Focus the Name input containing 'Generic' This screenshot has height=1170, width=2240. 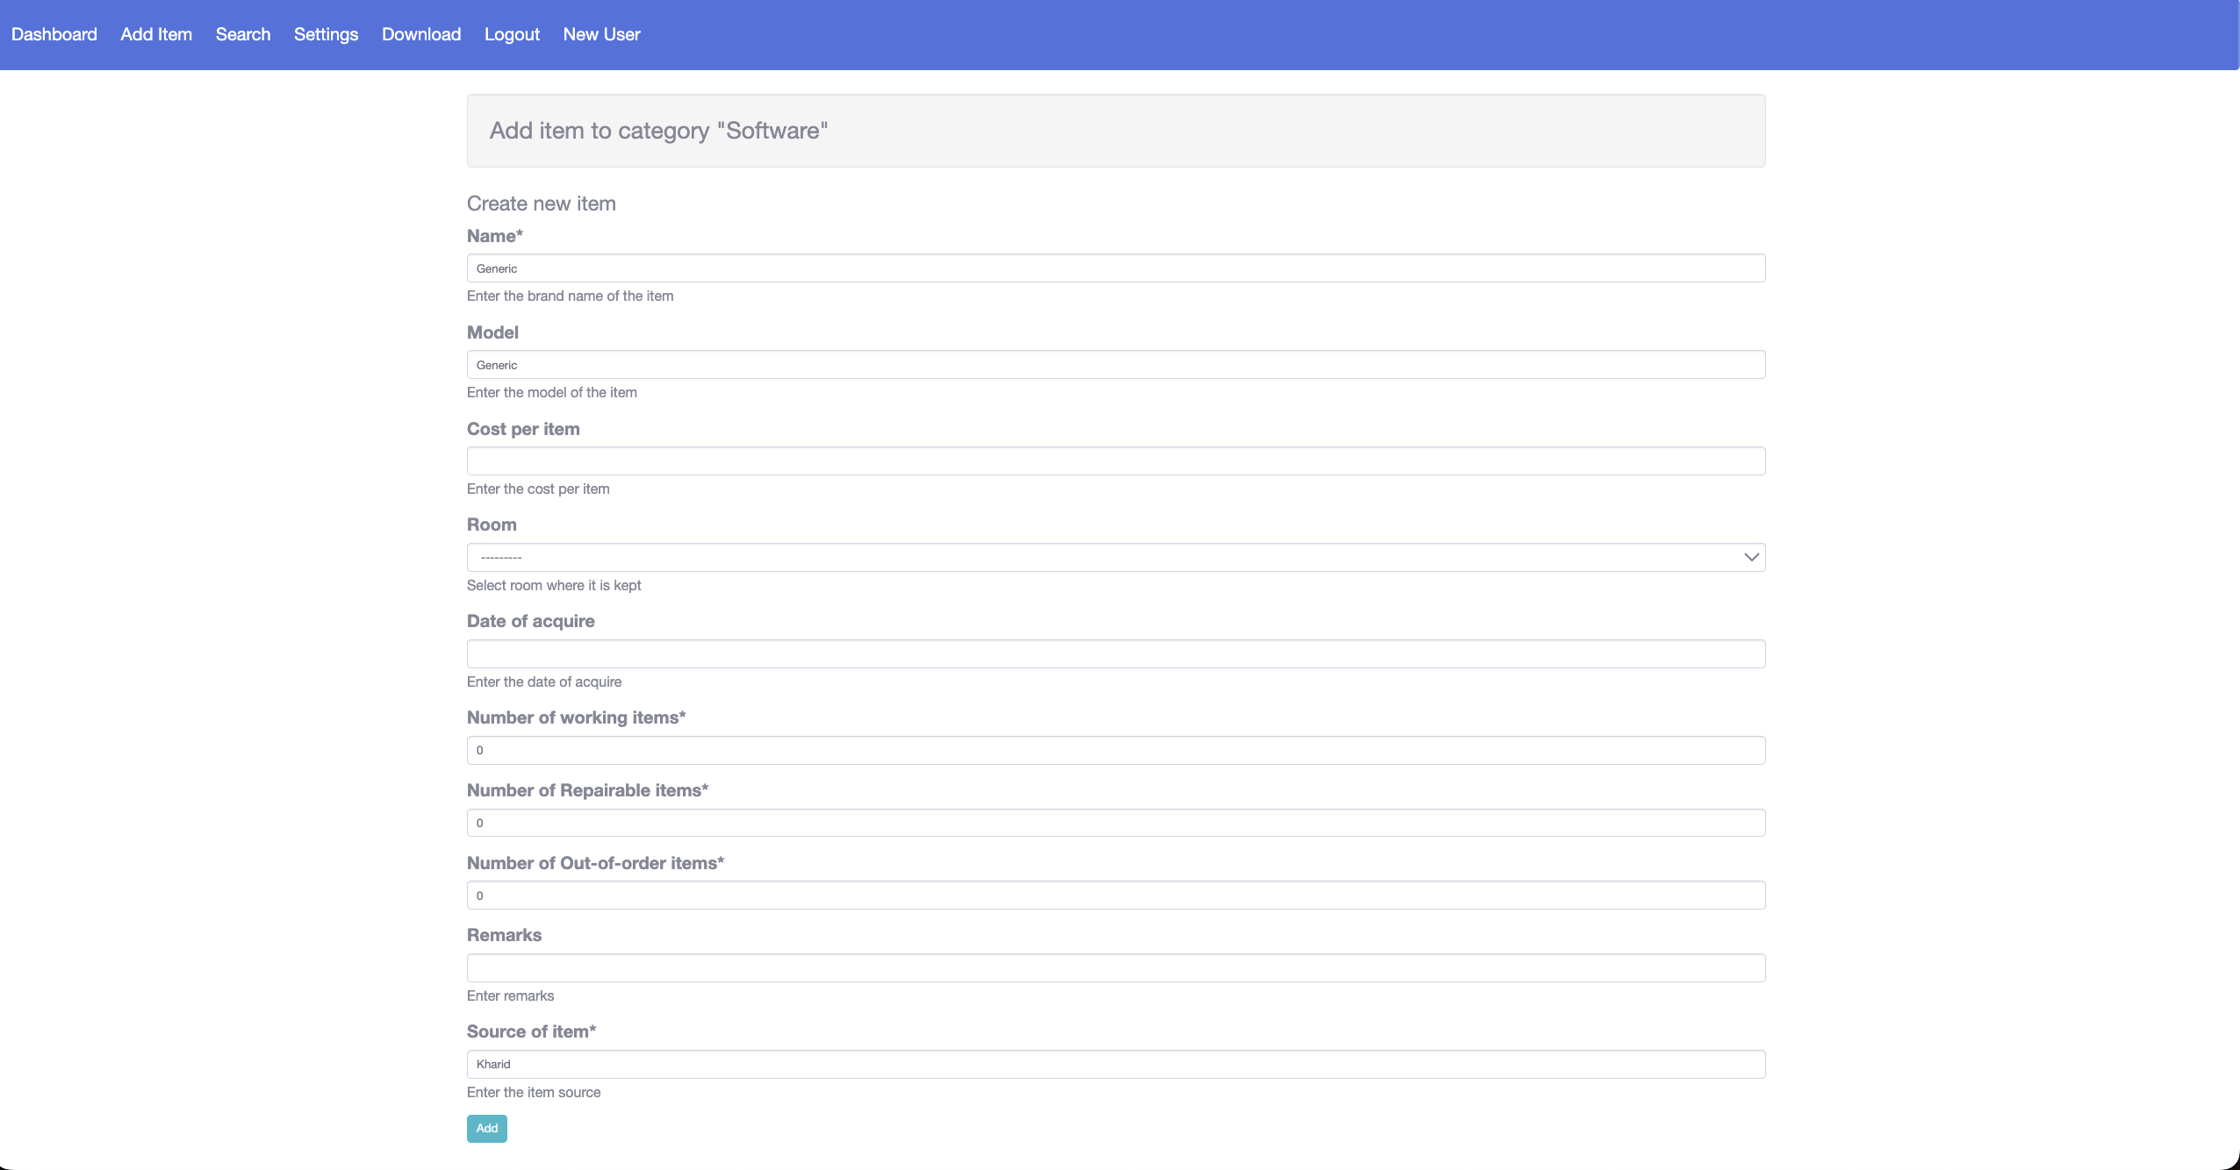click(x=1115, y=268)
